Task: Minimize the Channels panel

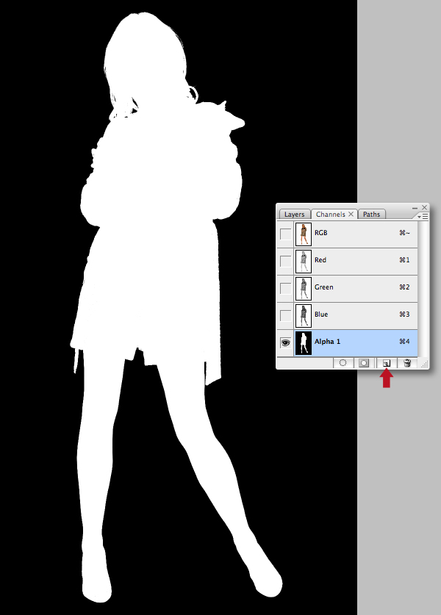Action: coord(415,207)
